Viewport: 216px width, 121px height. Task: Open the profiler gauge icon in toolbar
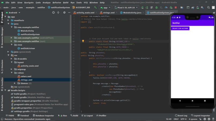(x=166, y=7)
